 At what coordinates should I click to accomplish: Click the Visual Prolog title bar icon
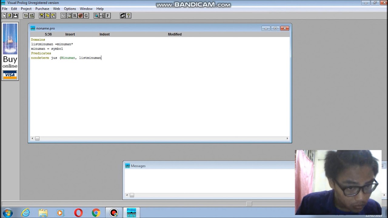click(3, 3)
